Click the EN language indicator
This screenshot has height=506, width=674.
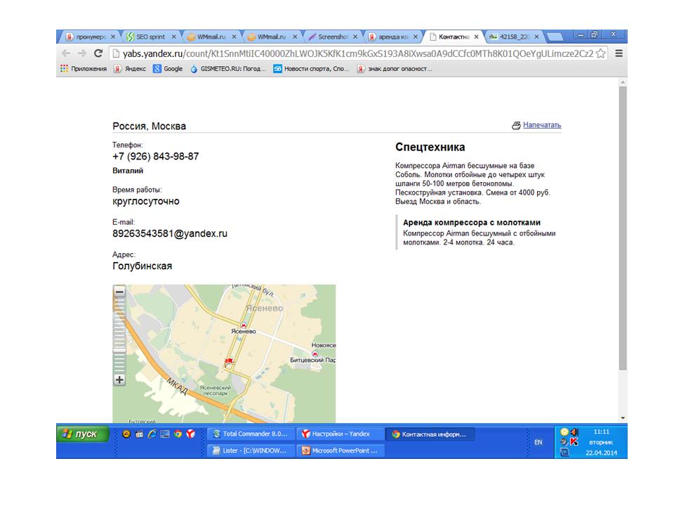[x=538, y=442]
